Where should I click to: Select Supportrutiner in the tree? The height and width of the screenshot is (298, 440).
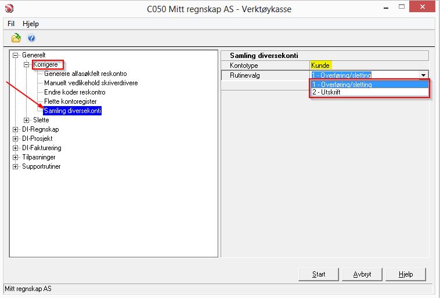pos(41,166)
